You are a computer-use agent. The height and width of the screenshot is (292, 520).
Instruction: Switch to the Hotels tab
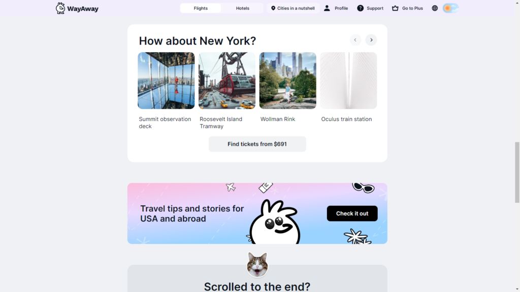click(x=242, y=8)
